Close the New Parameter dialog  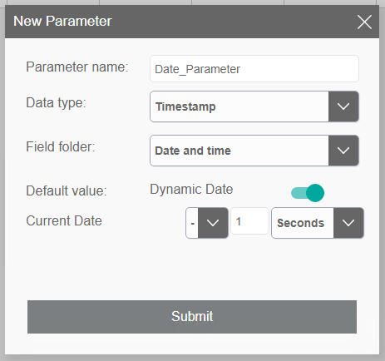click(x=364, y=22)
